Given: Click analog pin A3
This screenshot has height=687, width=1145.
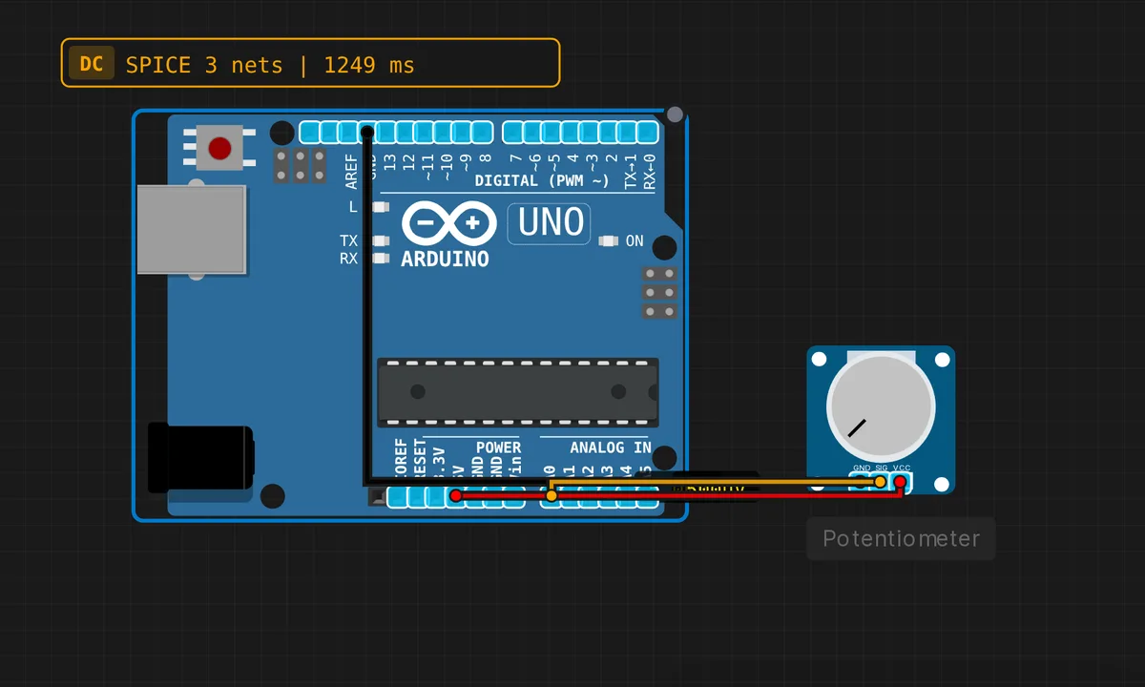Looking at the screenshot, I should click(609, 496).
